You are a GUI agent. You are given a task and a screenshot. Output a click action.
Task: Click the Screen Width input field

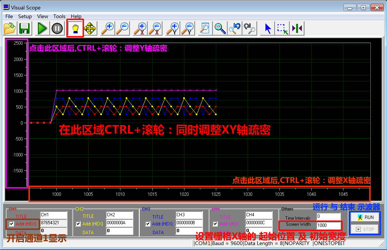pyautogui.click(x=328, y=225)
